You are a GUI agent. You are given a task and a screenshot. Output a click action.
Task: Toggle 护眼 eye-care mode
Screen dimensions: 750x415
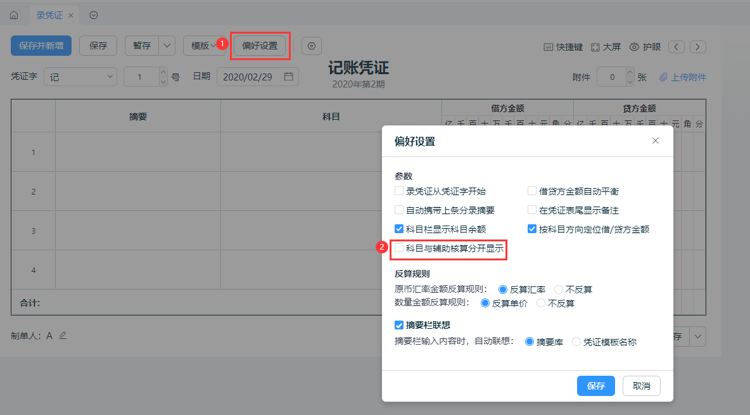pos(645,47)
